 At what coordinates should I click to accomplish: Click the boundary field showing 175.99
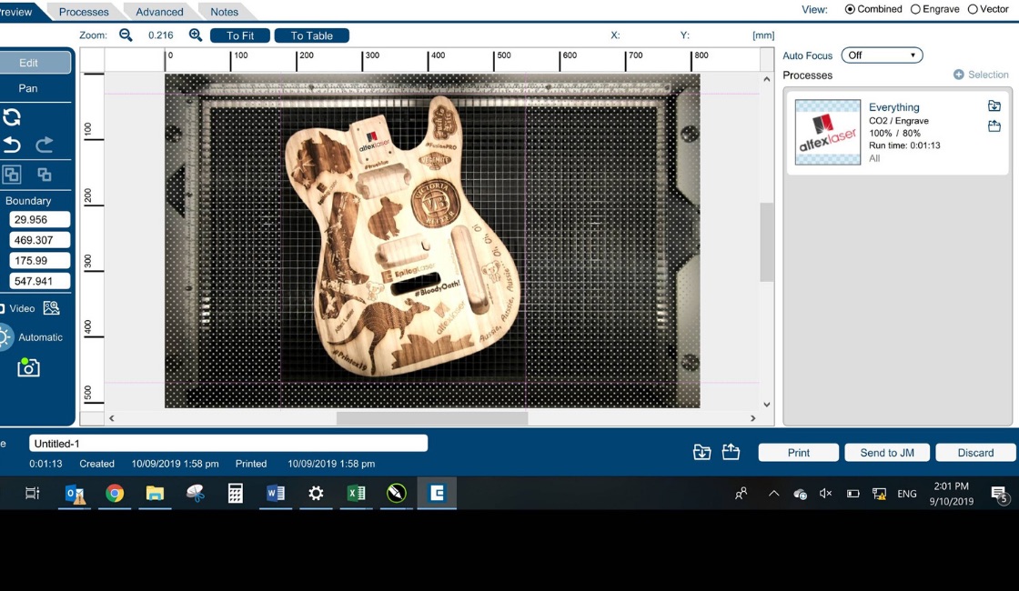point(40,260)
